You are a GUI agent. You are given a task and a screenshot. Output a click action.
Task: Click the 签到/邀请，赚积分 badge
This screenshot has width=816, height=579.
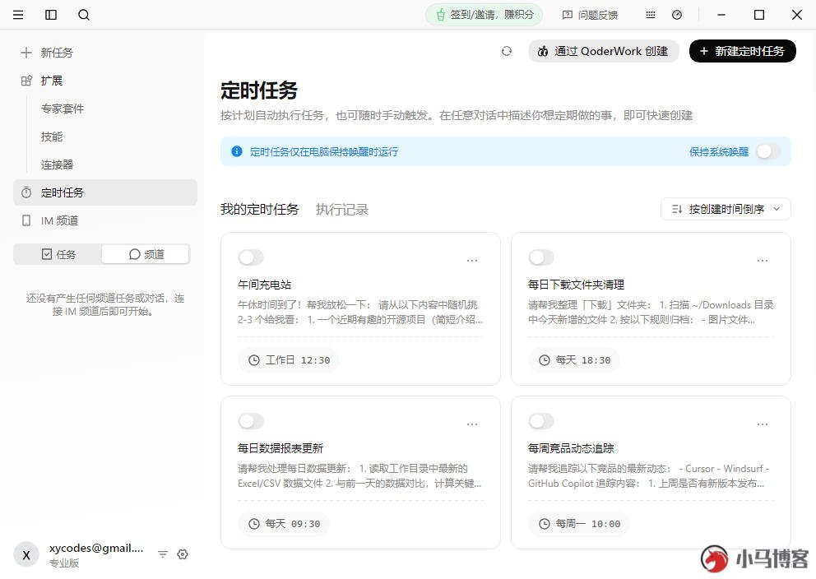(x=484, y=15)
